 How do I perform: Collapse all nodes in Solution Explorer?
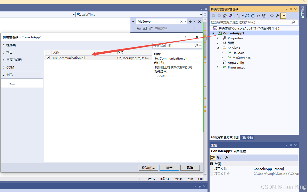(x=259, y=16)
